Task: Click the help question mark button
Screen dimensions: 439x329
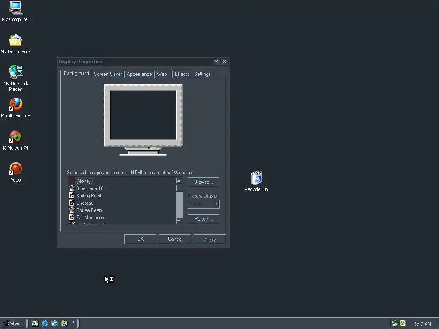Action: click(216, 62)
